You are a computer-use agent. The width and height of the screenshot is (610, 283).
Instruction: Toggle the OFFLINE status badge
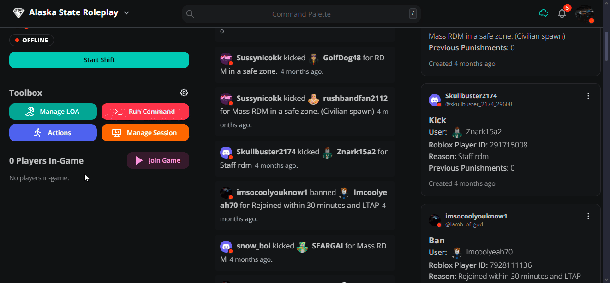(31, 40)
